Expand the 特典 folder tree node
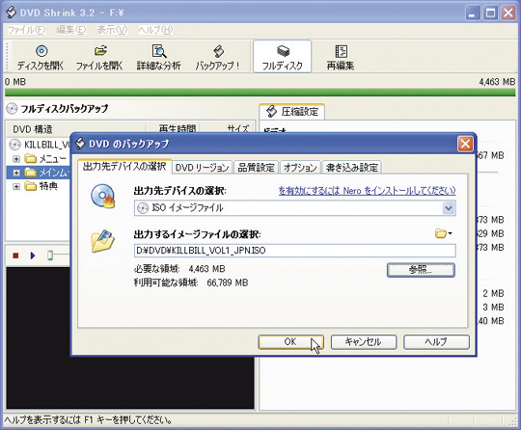This screenshot has height=430, width=521. (x=16, y=186)
